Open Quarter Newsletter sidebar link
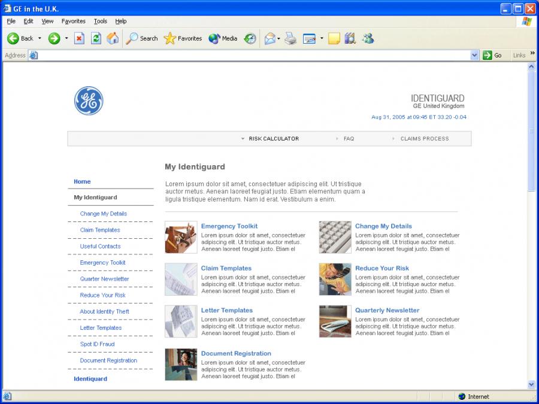Image resolution: width=539 pixels, height=404 pixels. point(104,279)
